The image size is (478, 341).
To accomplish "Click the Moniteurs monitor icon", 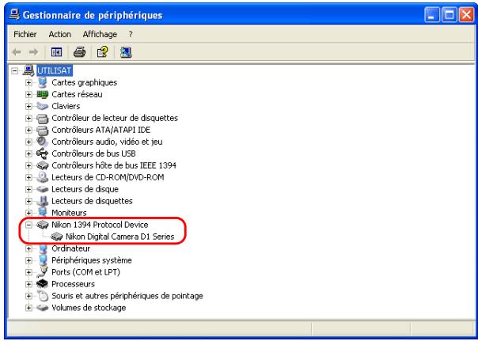I will (x=43, y=212).
